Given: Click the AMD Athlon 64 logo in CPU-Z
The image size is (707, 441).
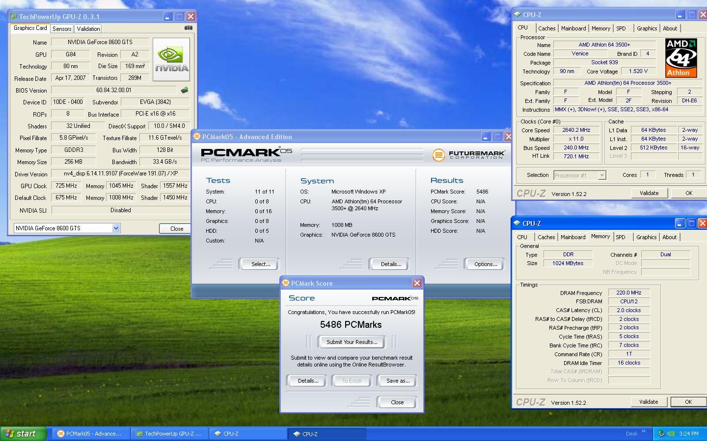Looking at the screenshot, I should [x=681, y=58].
